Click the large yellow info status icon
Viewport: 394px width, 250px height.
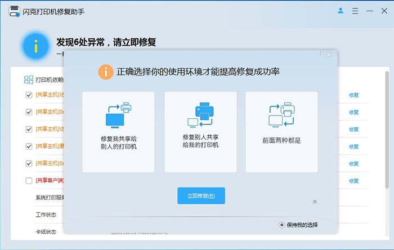click(36, 46)
